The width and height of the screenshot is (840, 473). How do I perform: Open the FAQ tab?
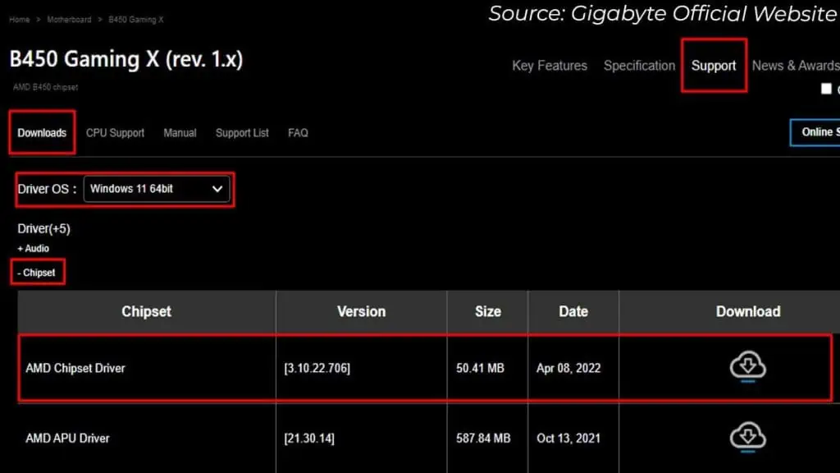point(298,133)
